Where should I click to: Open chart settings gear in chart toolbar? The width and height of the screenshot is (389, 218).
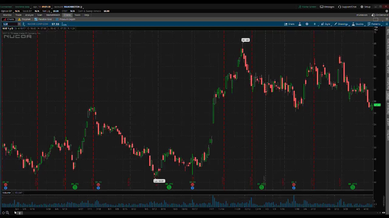coord(307,24)
